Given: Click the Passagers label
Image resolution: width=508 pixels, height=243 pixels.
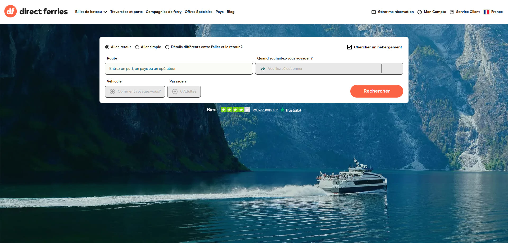Looking at the screenshot, I should click(x=178, y=81).
